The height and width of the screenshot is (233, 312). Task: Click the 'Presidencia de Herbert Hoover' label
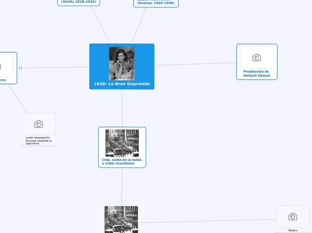pos(256,73)
